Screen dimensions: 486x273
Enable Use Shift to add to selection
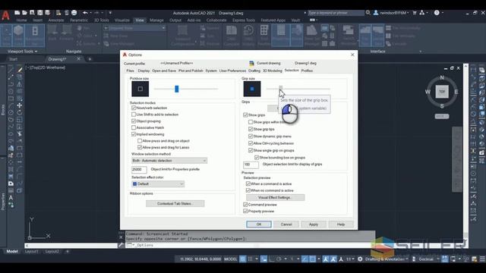pos(134,115)
